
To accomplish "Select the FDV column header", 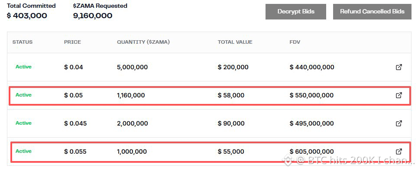I will pyautogui.click(x=295, y=42).
